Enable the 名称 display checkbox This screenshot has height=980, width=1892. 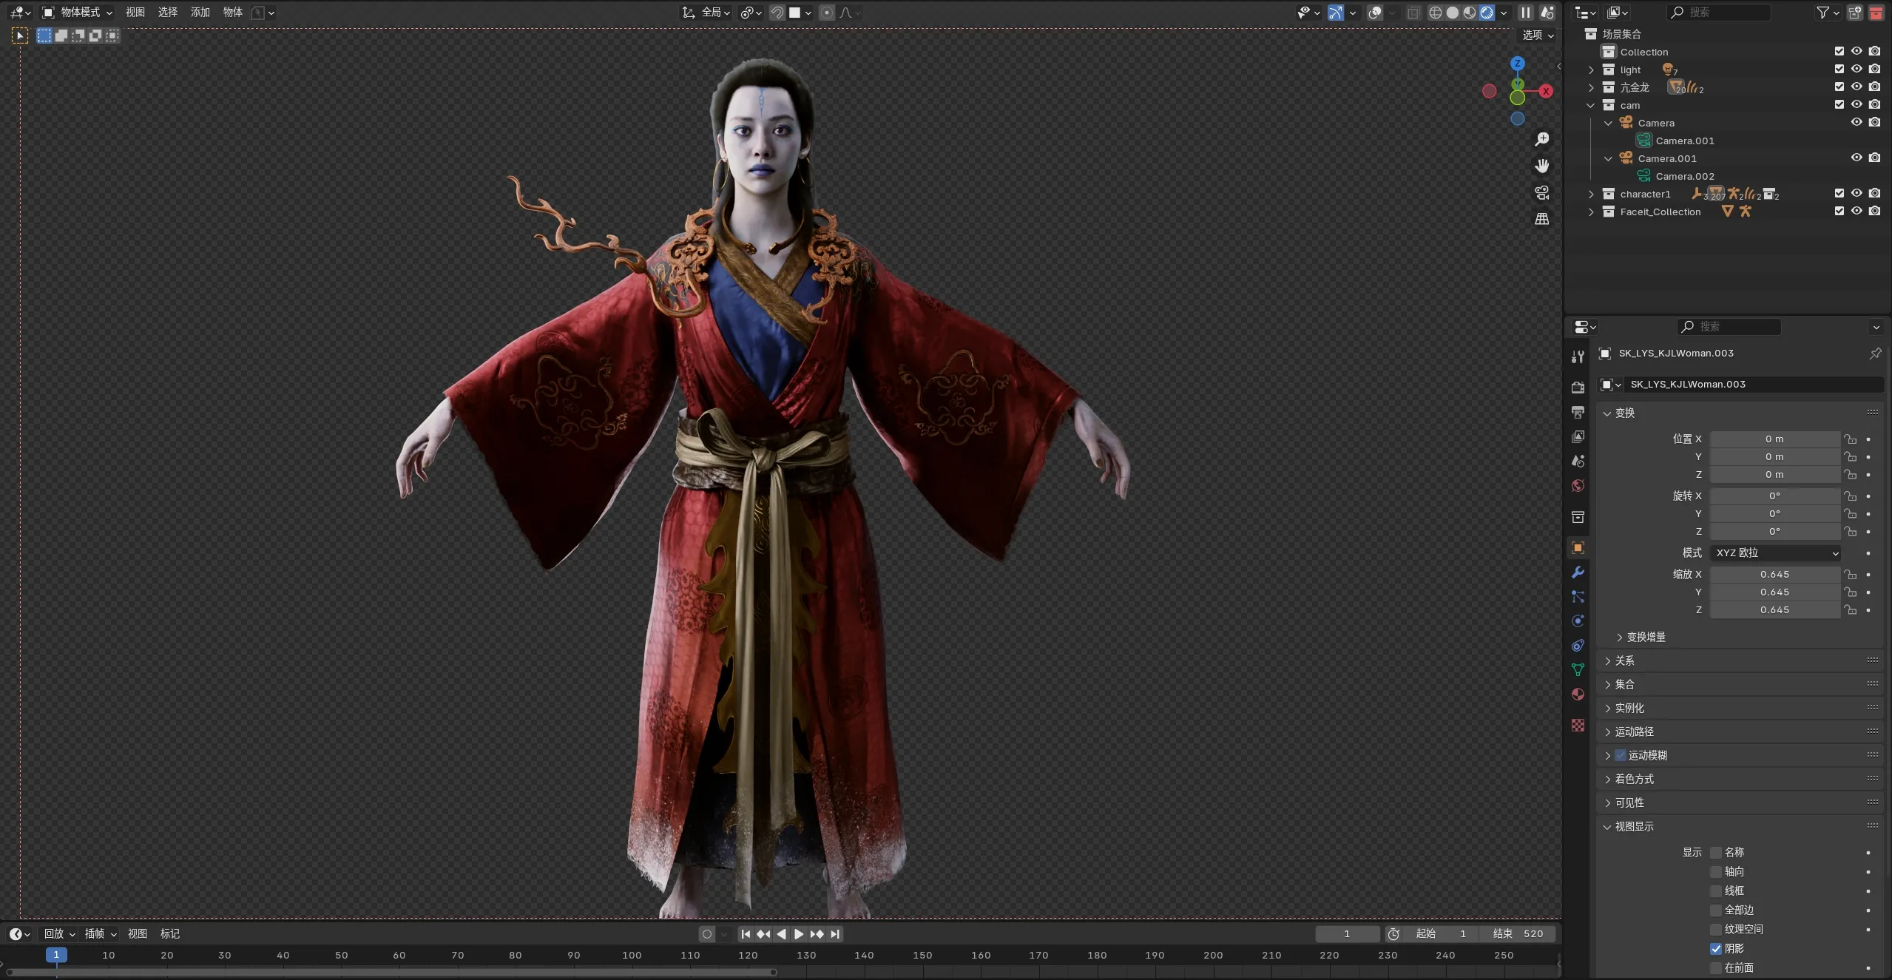coord(1716,853)
